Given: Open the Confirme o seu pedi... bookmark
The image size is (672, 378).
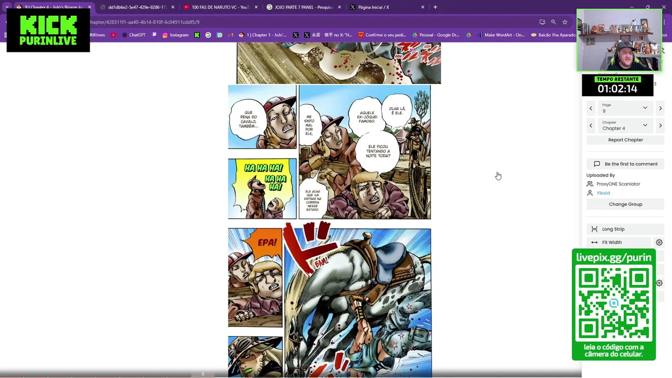Looking at the screenshot, I should click(x=382, y=35).
